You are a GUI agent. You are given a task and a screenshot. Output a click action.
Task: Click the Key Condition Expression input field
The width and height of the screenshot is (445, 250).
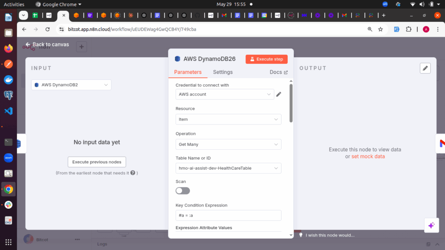click(x=228, y=215)
